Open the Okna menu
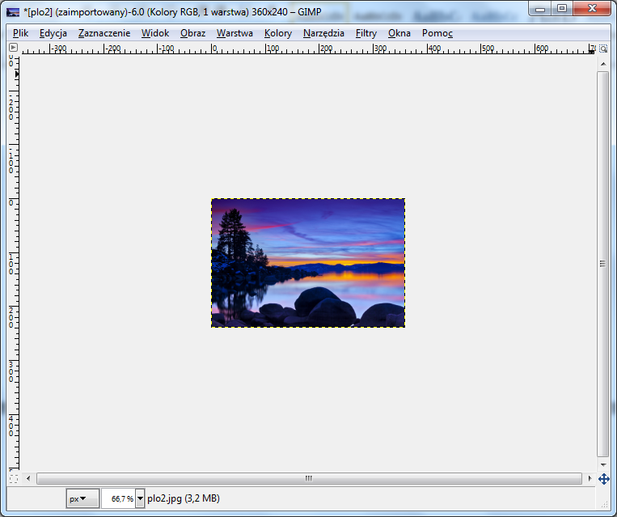 pyautogui.click(x=399, y=33)
